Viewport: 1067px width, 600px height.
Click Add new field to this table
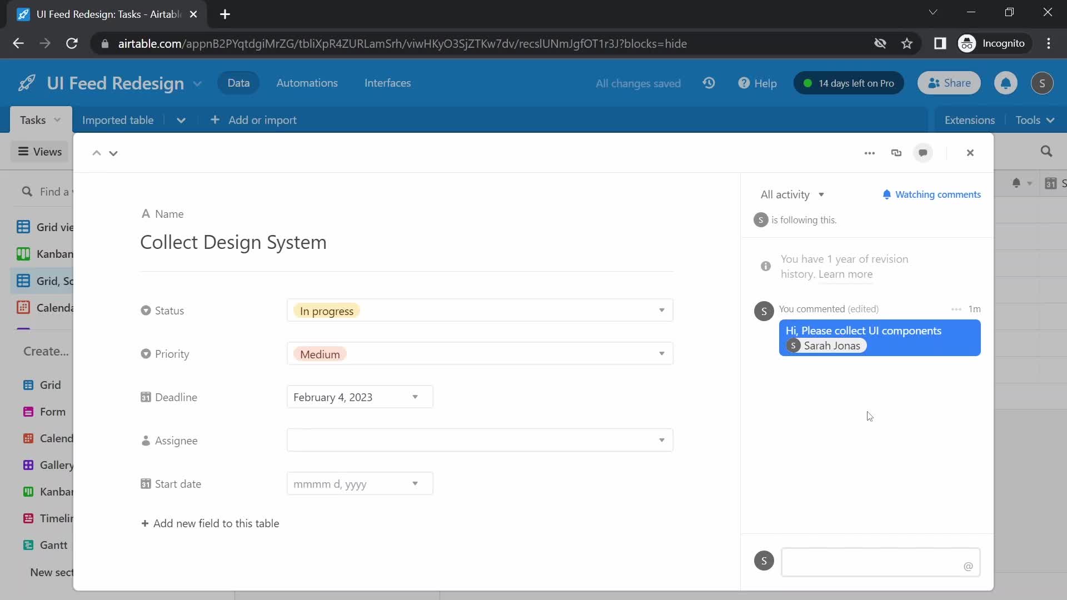tap(210, 523)
